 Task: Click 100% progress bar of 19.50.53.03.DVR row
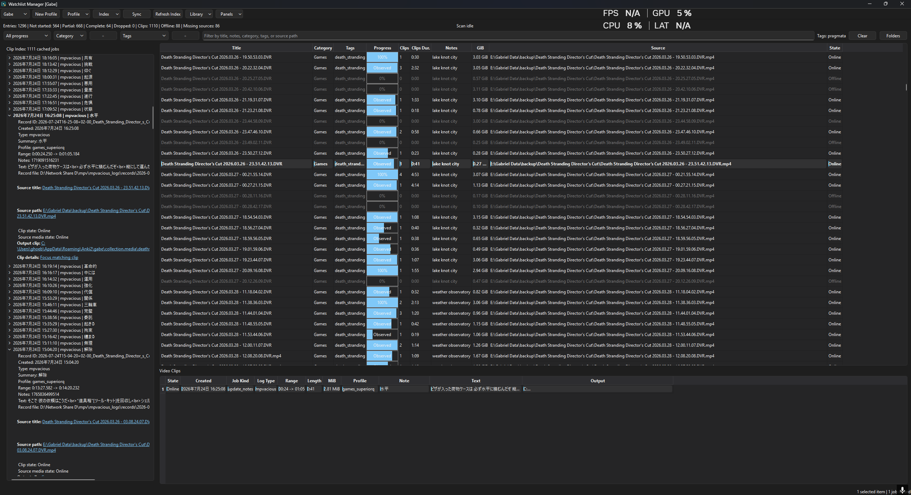tap(382, 57)
